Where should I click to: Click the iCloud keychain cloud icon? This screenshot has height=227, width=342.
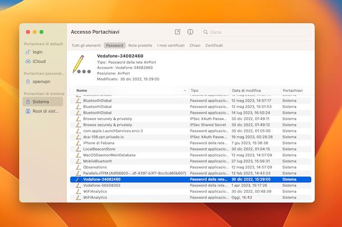pos(28,62)
